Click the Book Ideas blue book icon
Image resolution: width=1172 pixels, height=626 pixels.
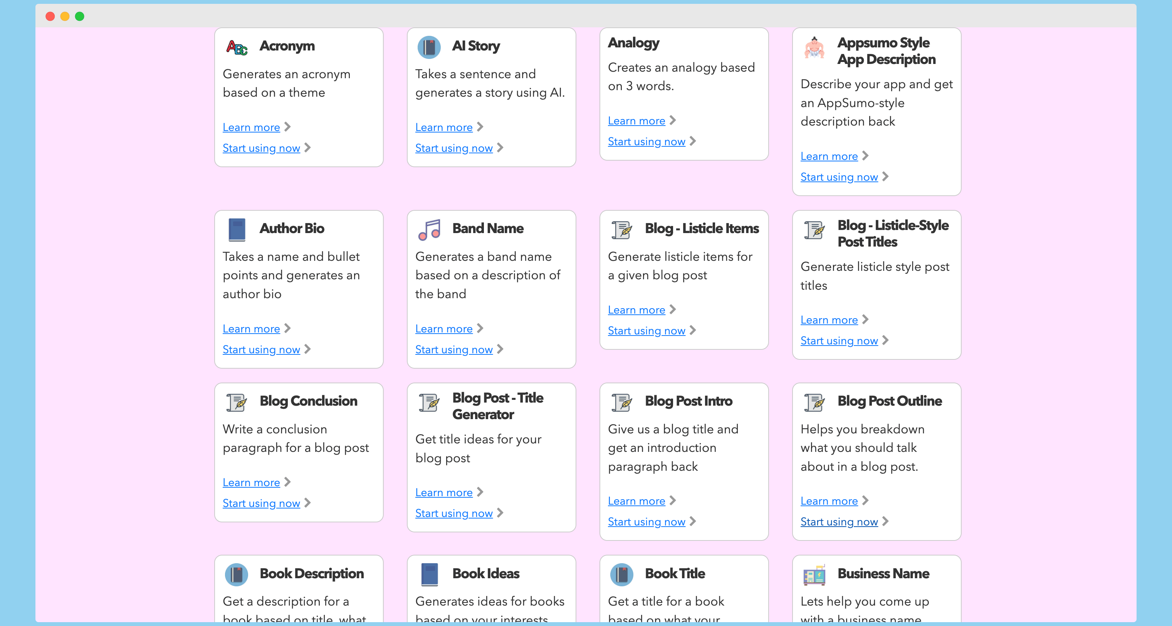pos(429,574)
